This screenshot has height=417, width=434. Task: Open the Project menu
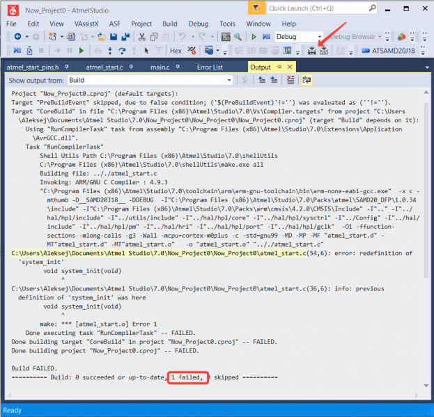click(141, 24)
